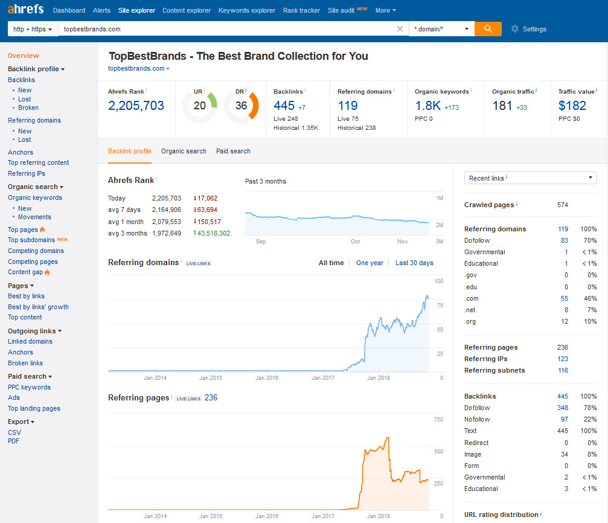Open Content explorer in the top menu
608x523 pixels.
tap(187, 10)
